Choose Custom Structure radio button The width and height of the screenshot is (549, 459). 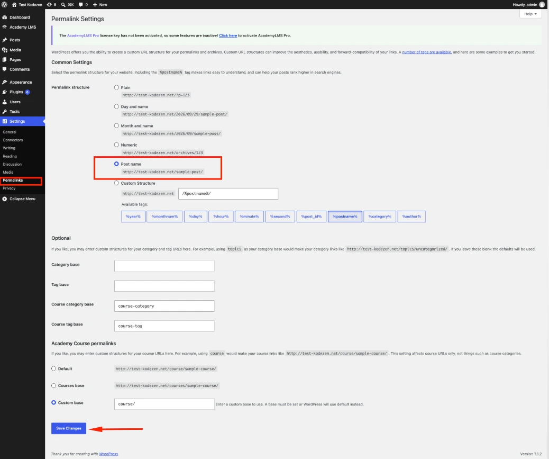pos(116,183)
